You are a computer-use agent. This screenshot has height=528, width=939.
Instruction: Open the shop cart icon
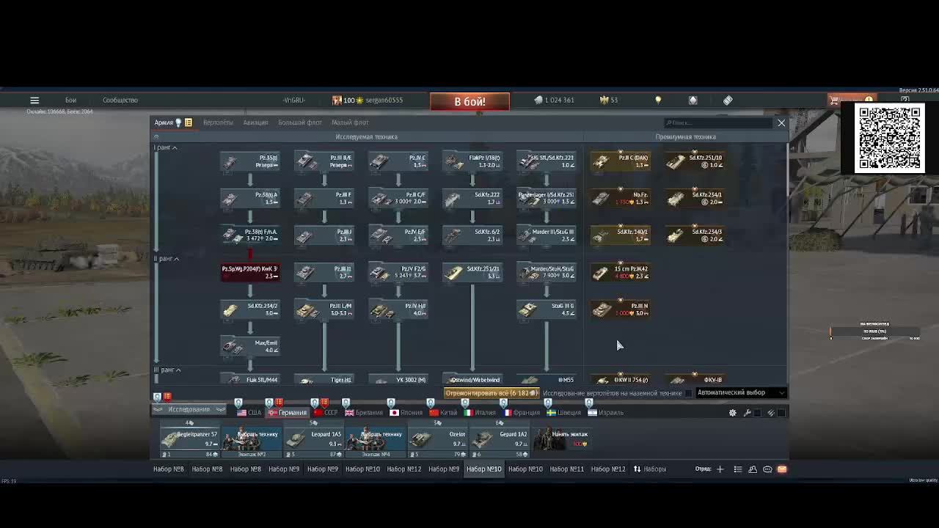pos(834,100)
